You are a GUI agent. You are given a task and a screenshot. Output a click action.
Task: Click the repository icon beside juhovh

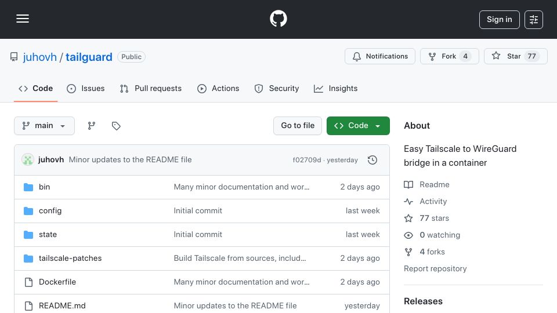[x=14, y=57]
